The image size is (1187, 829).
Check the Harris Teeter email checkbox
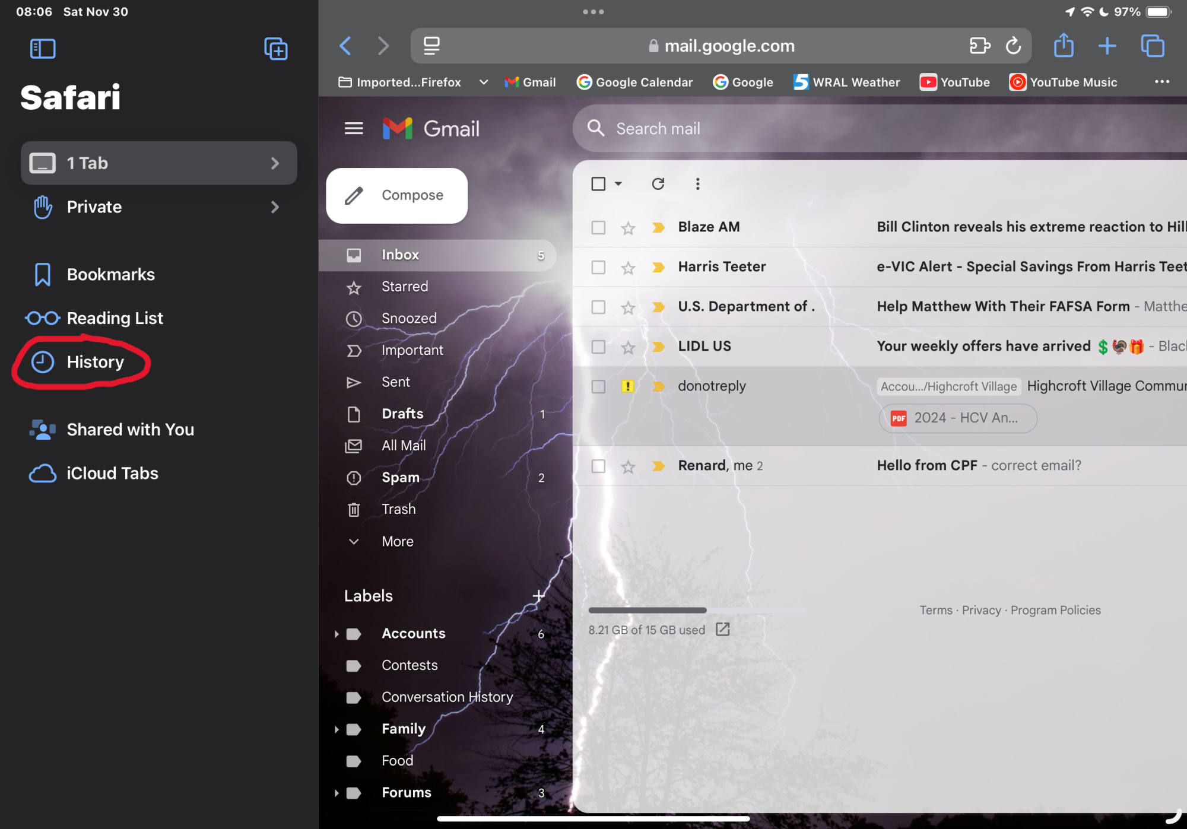pos(598,268)
